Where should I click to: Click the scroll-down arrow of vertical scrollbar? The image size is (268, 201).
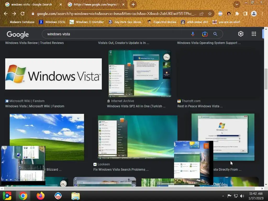click(x=266, y=185)
